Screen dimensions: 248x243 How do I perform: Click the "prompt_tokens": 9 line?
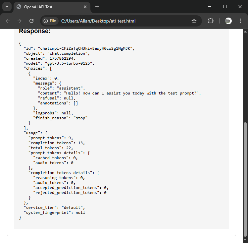(51, 138)
